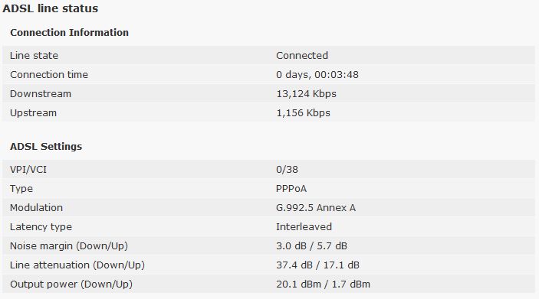
Task: Click the Interleaved latency type value
Action: (x=304, y=226)
